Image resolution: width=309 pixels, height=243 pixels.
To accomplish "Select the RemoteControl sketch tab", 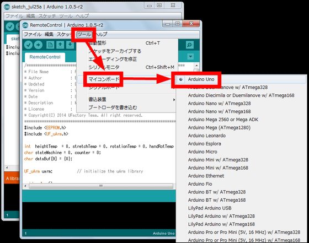I will click(x=45, y=57).
